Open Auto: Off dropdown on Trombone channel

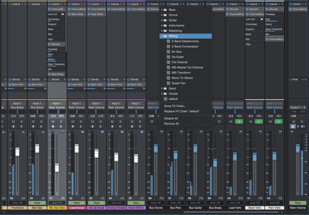tap(17, 203)
